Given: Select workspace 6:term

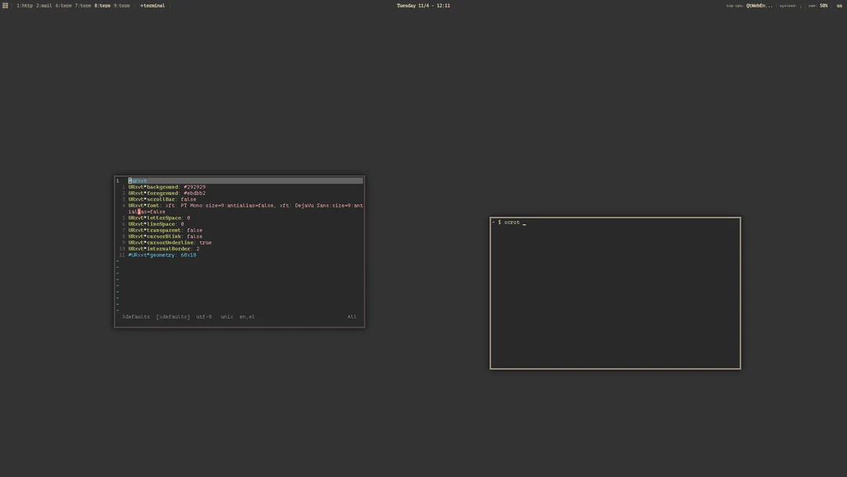Looking at the screenshot, I should pos(64,5).
